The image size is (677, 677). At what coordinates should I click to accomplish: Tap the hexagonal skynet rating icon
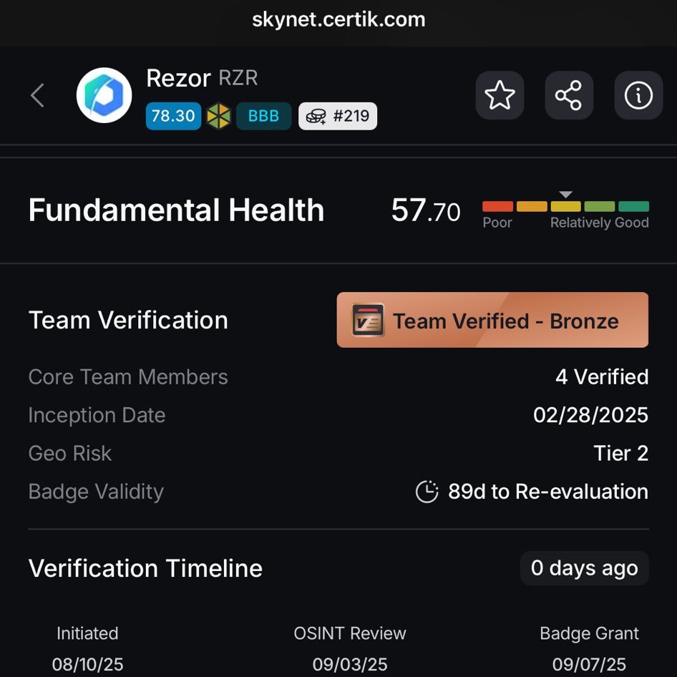tap(218, 116)
